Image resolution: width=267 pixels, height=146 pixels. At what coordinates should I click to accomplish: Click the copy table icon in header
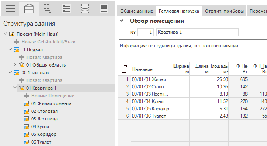[125, 69]
